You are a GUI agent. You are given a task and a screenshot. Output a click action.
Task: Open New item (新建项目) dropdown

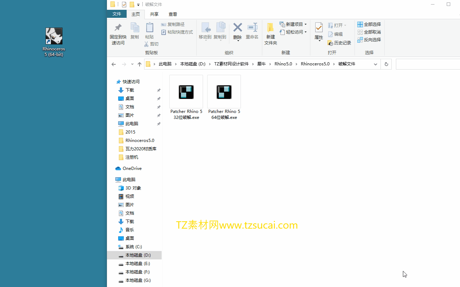click(x=293, y=24)
